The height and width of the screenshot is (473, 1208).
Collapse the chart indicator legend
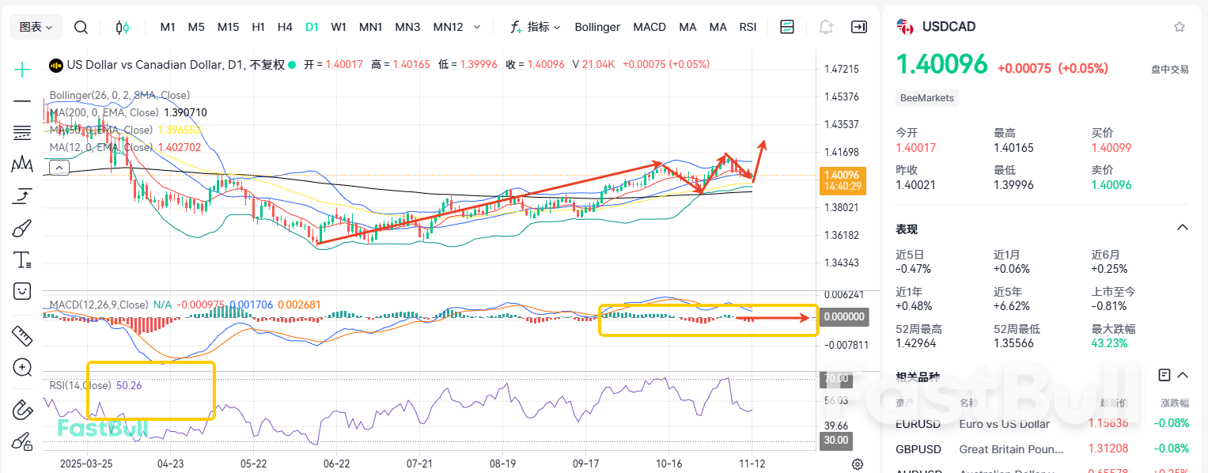(59, 167)
